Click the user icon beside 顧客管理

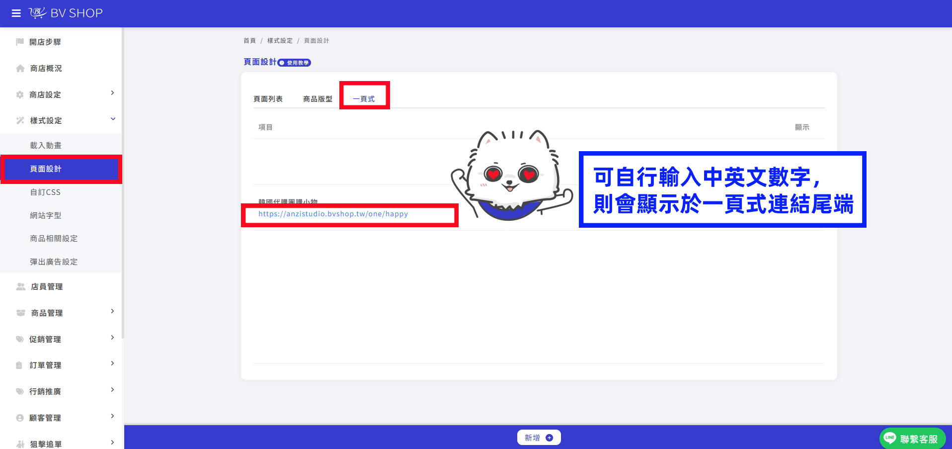(x=20, y=418)
